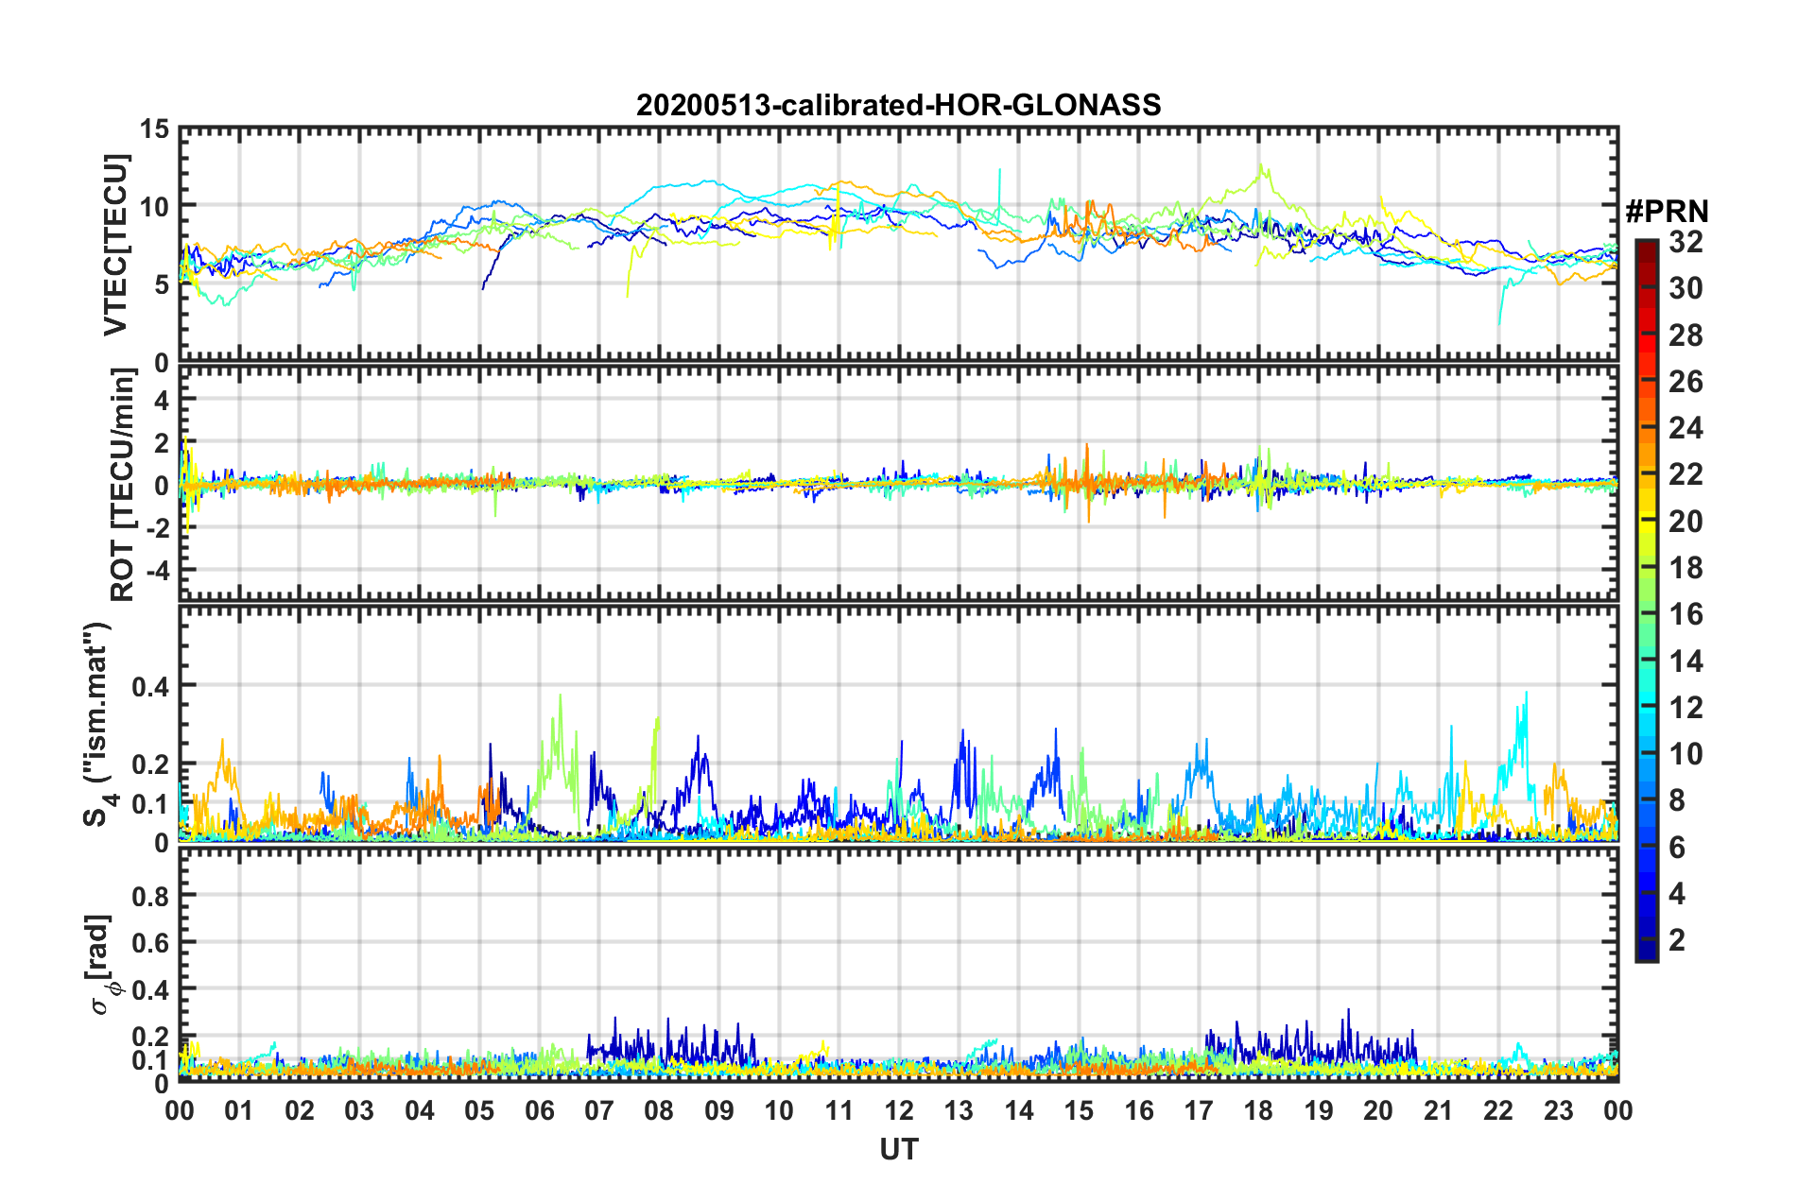The image size is (1798, 1202).
Task: Click x-axis tick label 19
Action: point(1318,1110)
